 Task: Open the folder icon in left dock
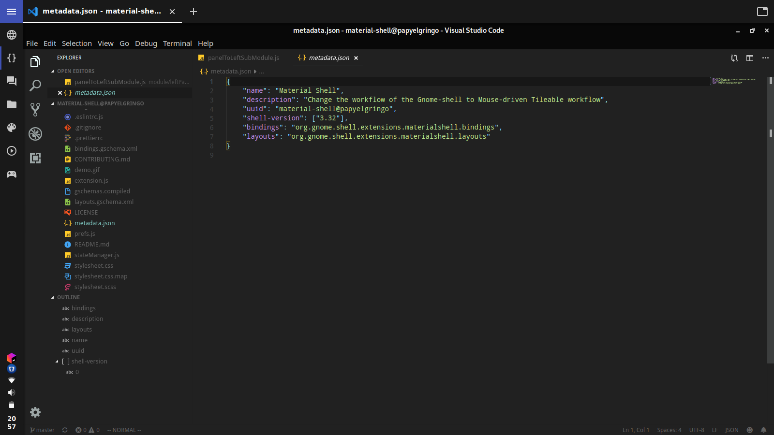point(12,104)
